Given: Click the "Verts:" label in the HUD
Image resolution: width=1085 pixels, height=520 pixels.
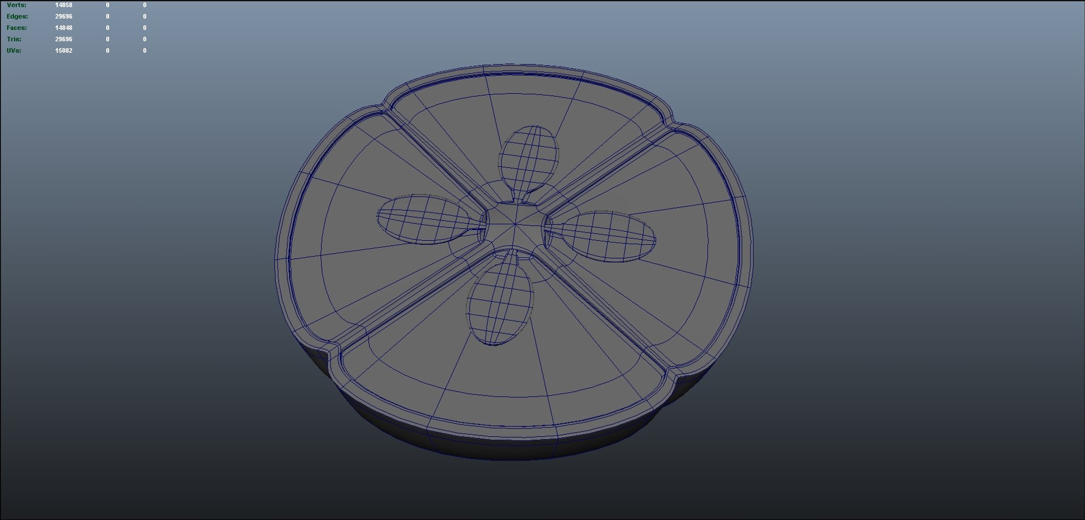Looking at the screenshot, I should 16,5.
